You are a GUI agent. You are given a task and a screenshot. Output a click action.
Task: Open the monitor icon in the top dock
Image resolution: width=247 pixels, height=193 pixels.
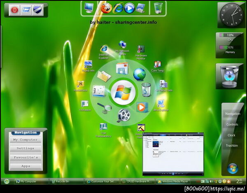89,8
